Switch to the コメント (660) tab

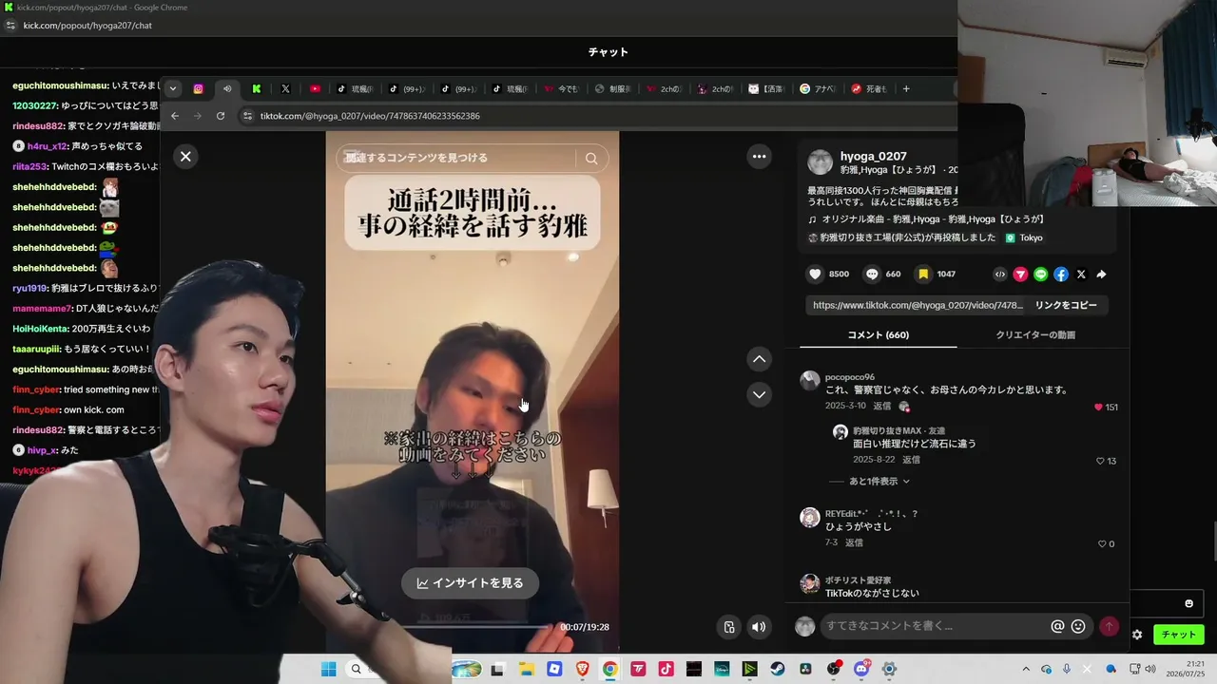pyautogui.click(x=878, y=334)
